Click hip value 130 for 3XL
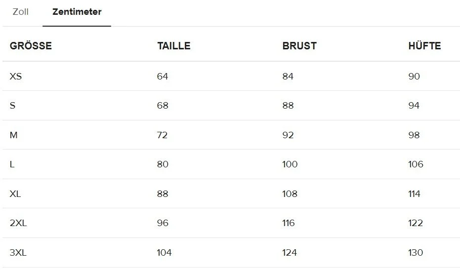Screen dimensions: 460x270 pyautogui.click(x=416, y=252)
